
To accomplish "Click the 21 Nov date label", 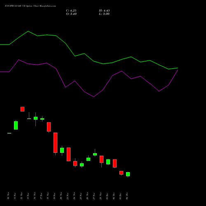I will pyautogui.click(x=68, y=196).
